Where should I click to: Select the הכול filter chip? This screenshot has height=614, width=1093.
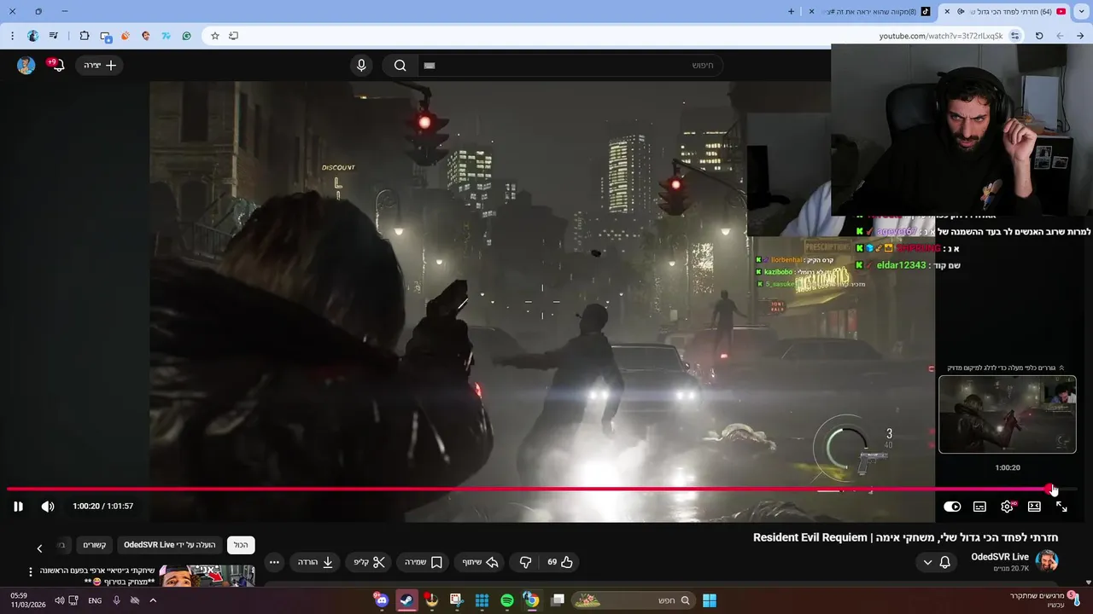click(241, 545)
